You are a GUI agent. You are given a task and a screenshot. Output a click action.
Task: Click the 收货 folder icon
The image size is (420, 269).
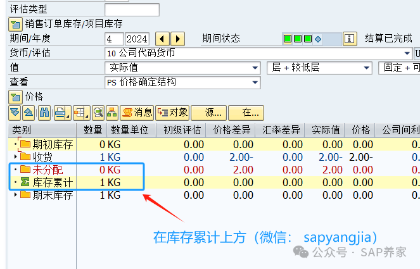tap(25, 156)
